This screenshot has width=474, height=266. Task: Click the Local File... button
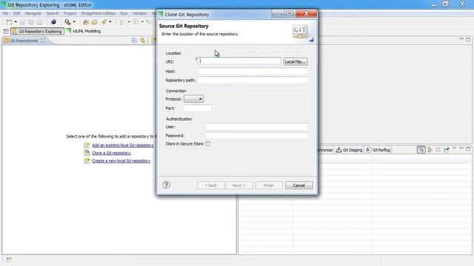coord(296,61)
